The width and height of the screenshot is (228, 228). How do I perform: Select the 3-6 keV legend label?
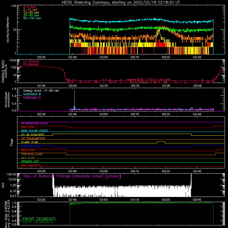(x=30, y=7)
